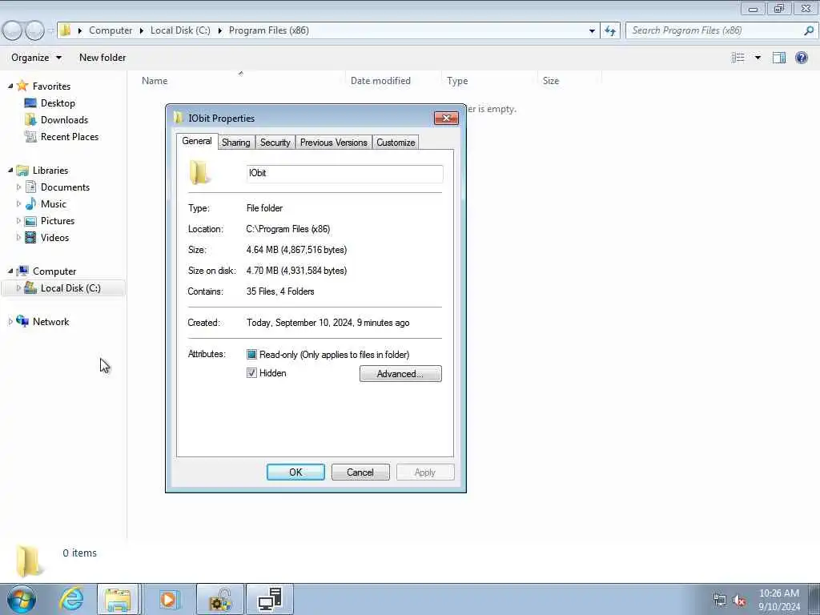The height and width of the screenshot is (615, 820).
Task: Show the preview pane icon
Action: pyautogui.click(x=779, y=58)
